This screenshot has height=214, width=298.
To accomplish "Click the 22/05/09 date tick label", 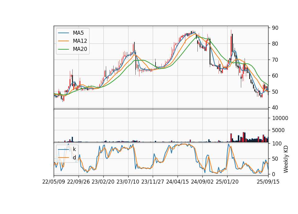I will 54,182.
